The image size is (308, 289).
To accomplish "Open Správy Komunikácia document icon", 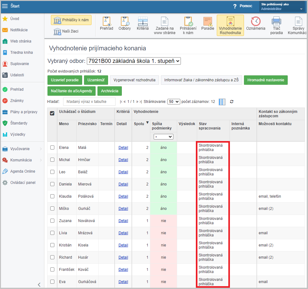I will [x=298, y=21].
